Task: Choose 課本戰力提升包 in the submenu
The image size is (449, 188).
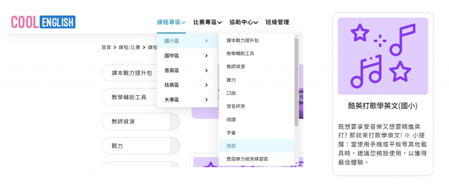Action: 256,40
